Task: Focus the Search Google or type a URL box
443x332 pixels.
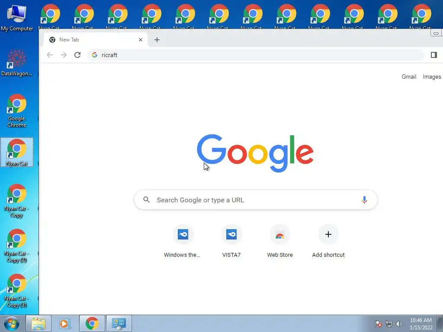Action: (256, 200)
